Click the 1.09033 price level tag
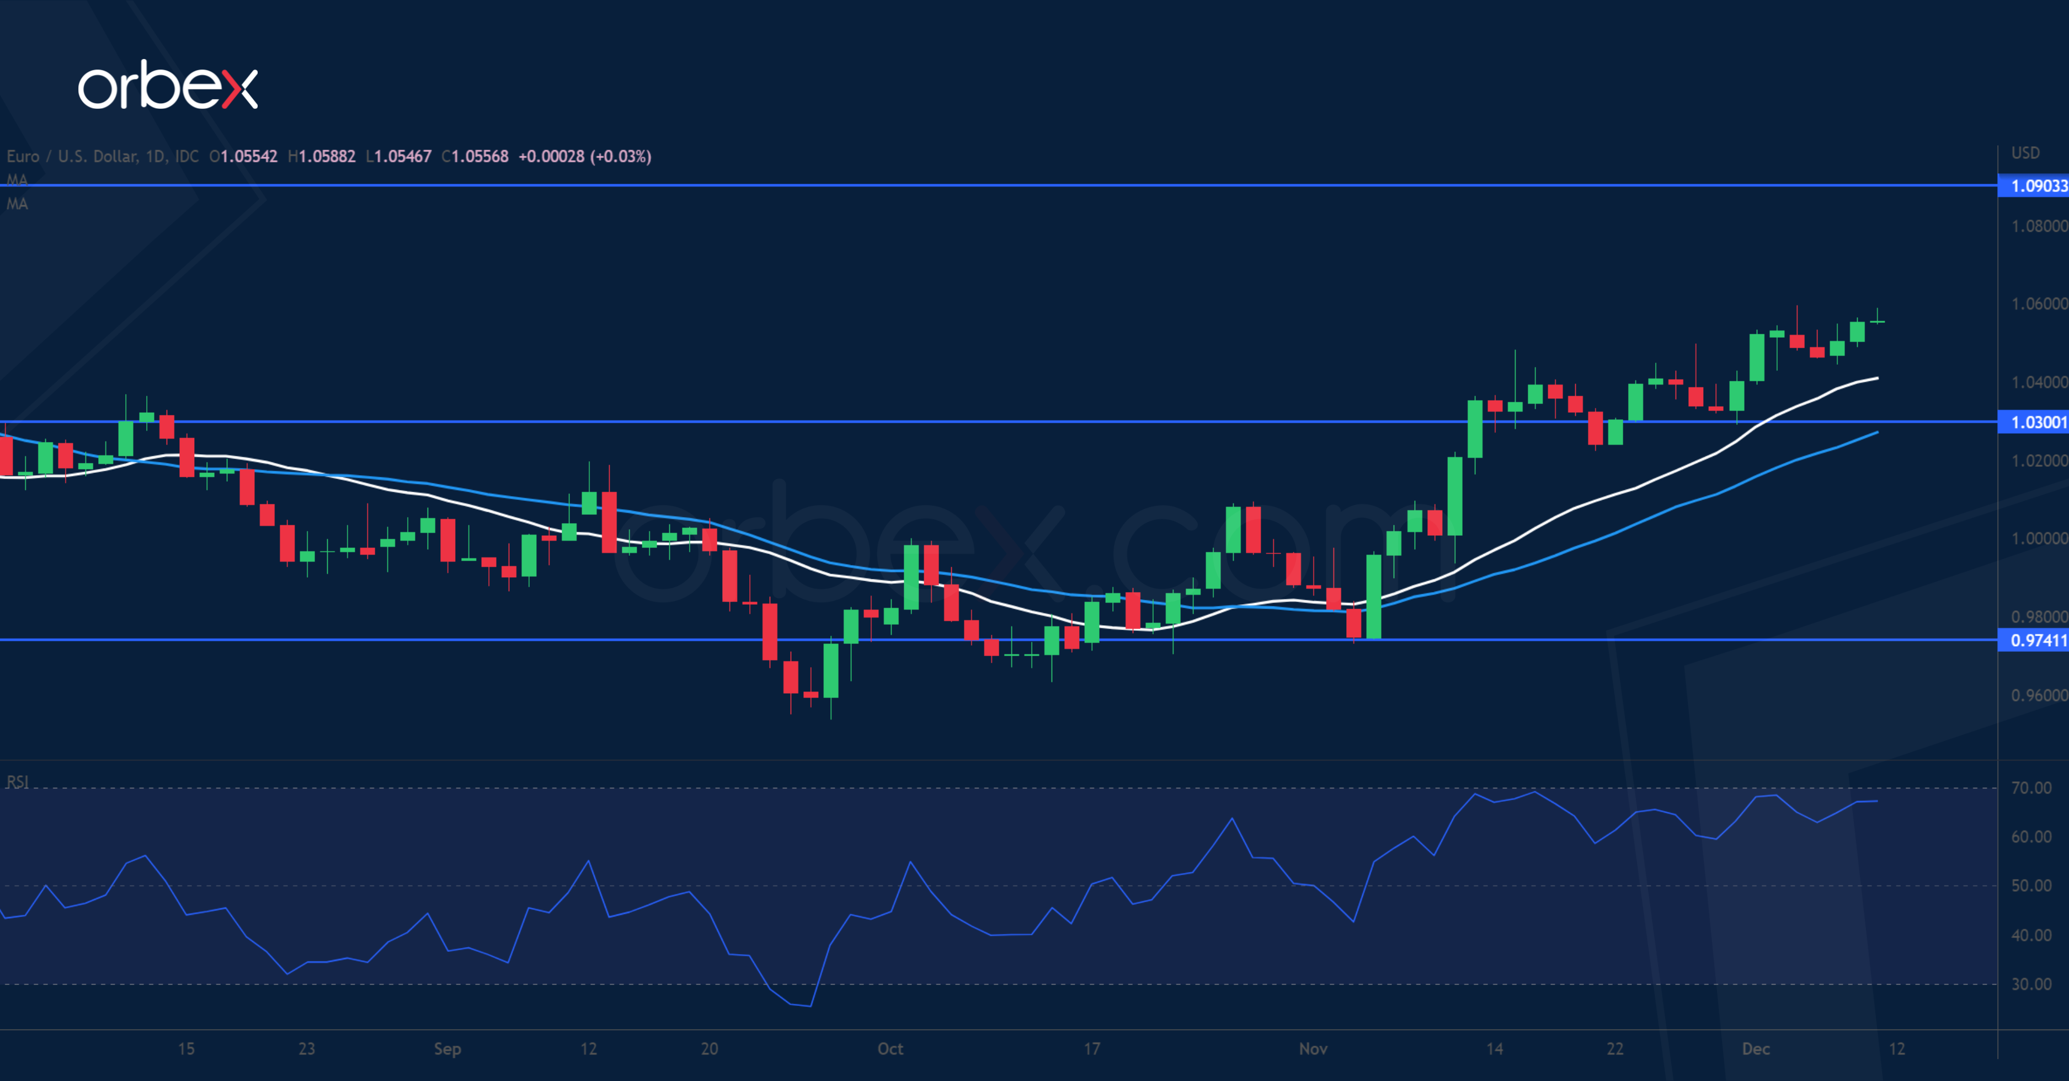The image size is (2069, 1081). point(2038,187)
